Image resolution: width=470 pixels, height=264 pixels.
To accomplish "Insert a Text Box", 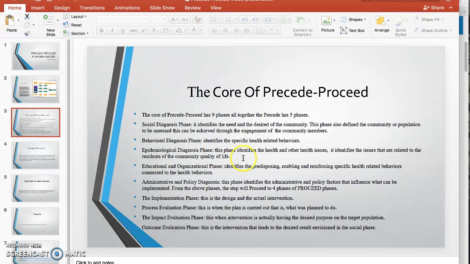I will (352, 30).
